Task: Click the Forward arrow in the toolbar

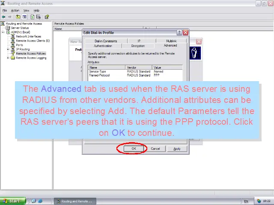Action: [9, 17]
